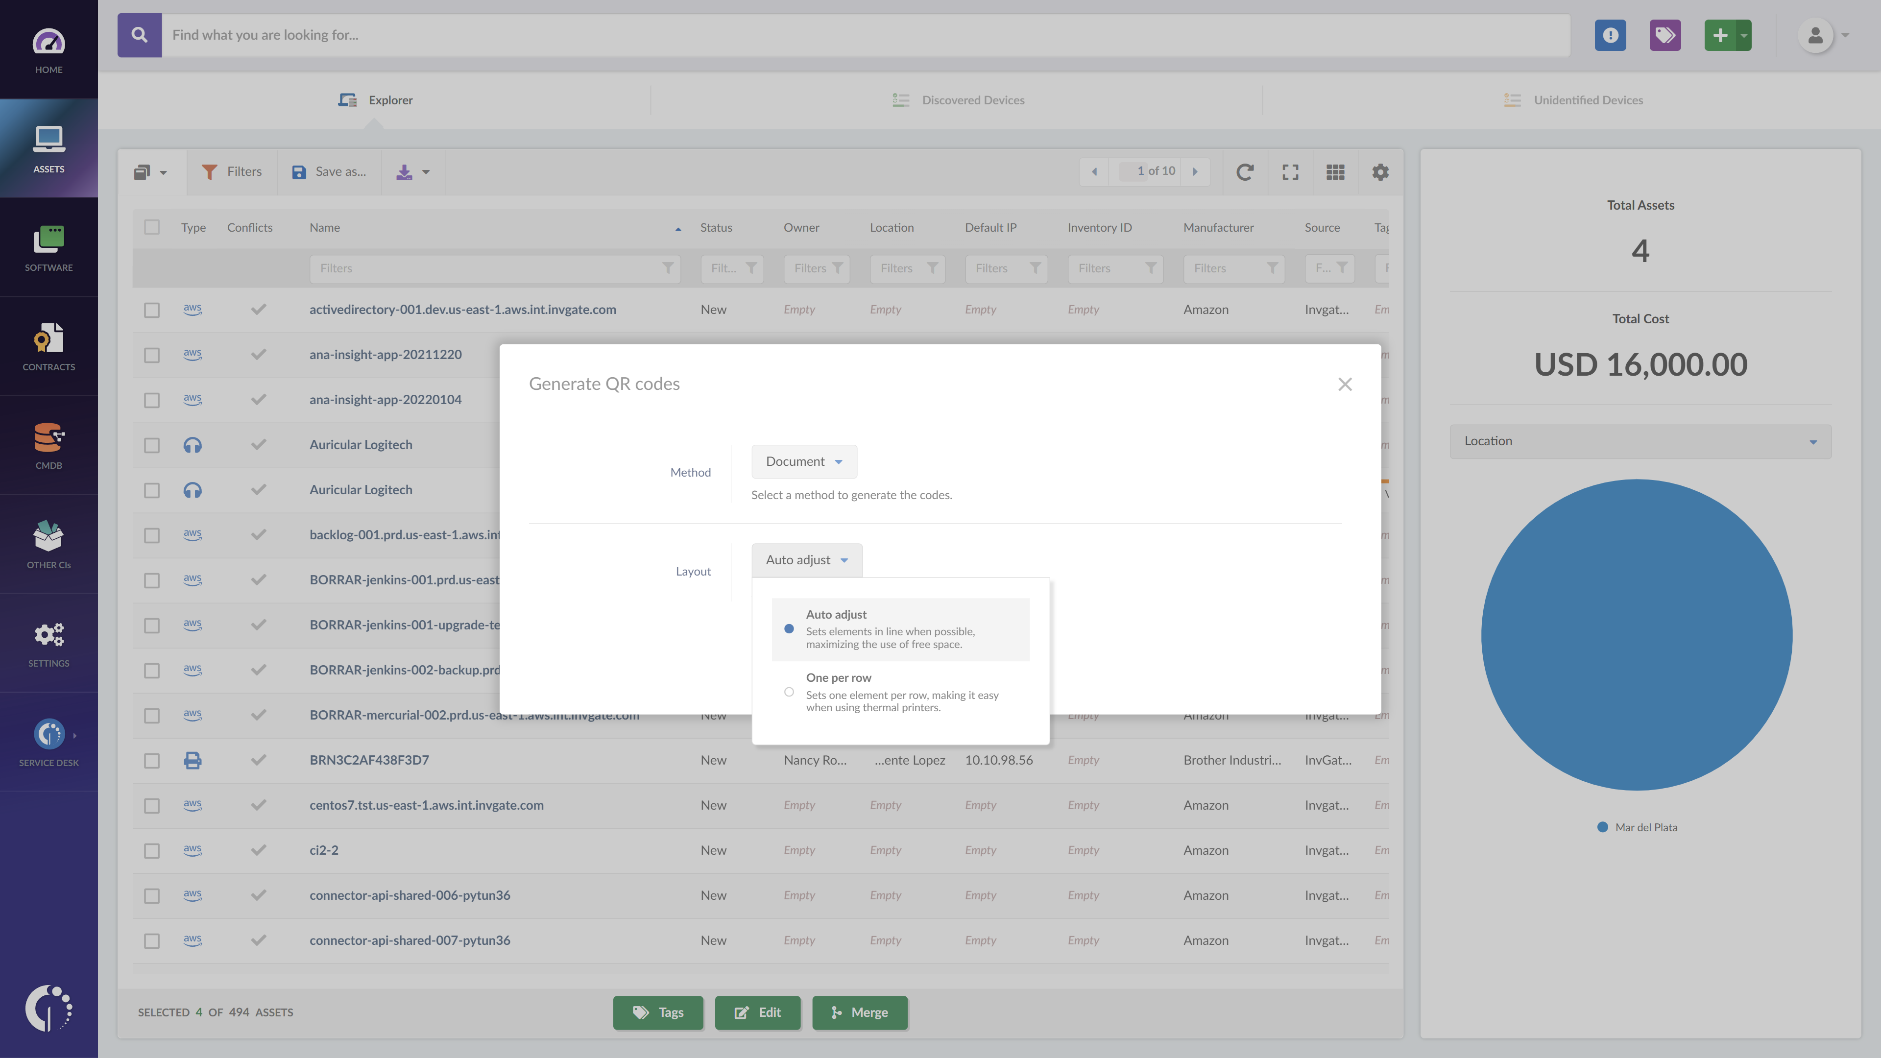This screenshot has height=1058, width=1881.
Task: Select the Contracts icon in the sidebar
Action: pyautogui.click(x=48, y=345)
